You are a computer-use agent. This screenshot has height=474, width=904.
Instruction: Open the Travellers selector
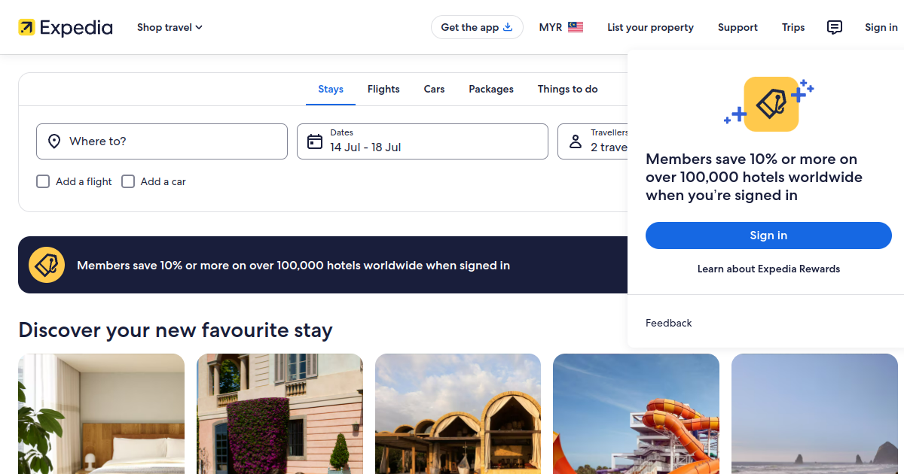(x=594, y=141)
